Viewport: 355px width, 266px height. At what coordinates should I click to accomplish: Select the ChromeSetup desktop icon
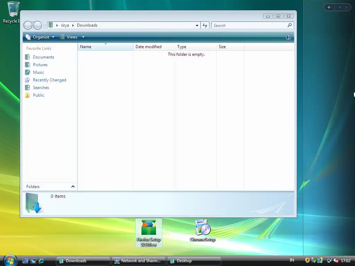coord(202,231)
